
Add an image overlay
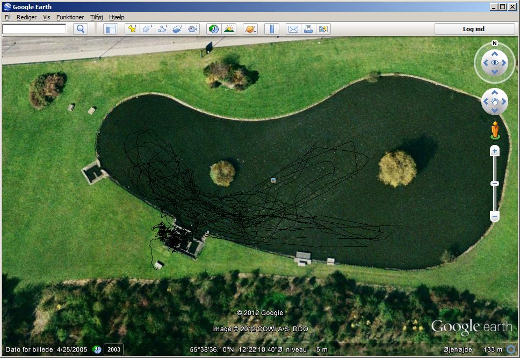(x=178, y=29)
